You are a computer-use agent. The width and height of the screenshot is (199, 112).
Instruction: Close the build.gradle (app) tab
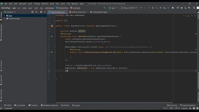click(x=109, y=12)
